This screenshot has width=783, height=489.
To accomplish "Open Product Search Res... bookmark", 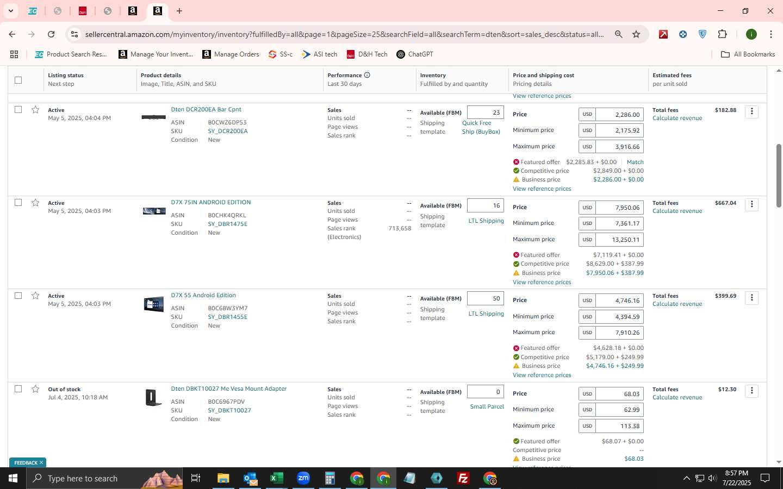I will pos(71,54).
